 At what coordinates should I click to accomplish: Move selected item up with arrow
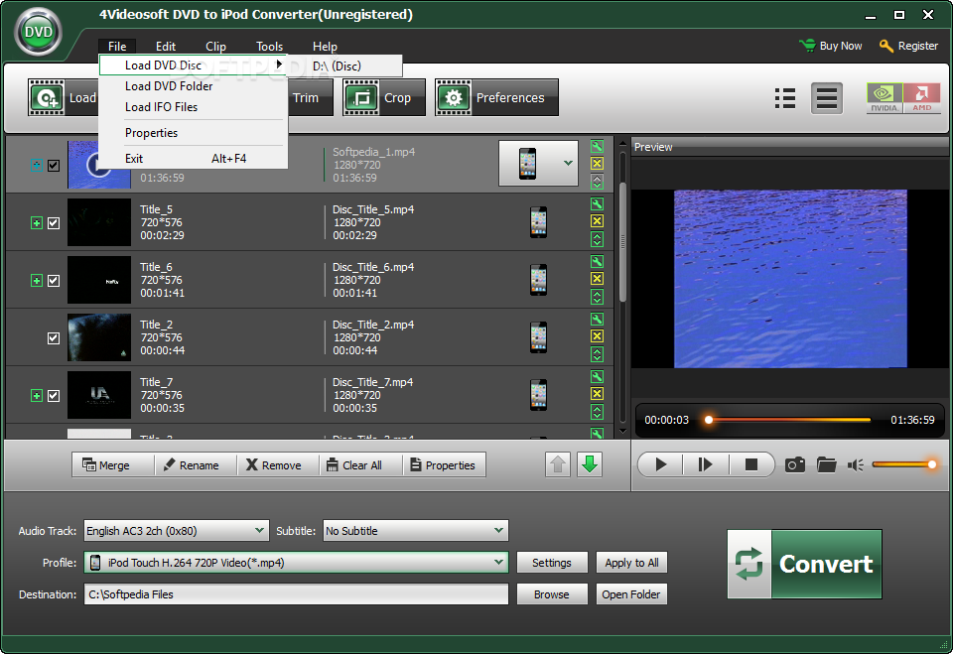[558, 465]
